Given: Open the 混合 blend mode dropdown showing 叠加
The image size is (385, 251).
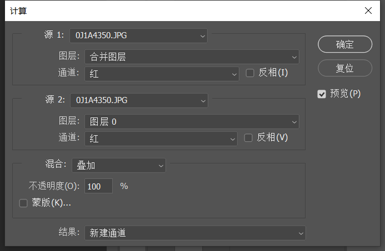Looking at the screenshot, I should coord(119,166).
